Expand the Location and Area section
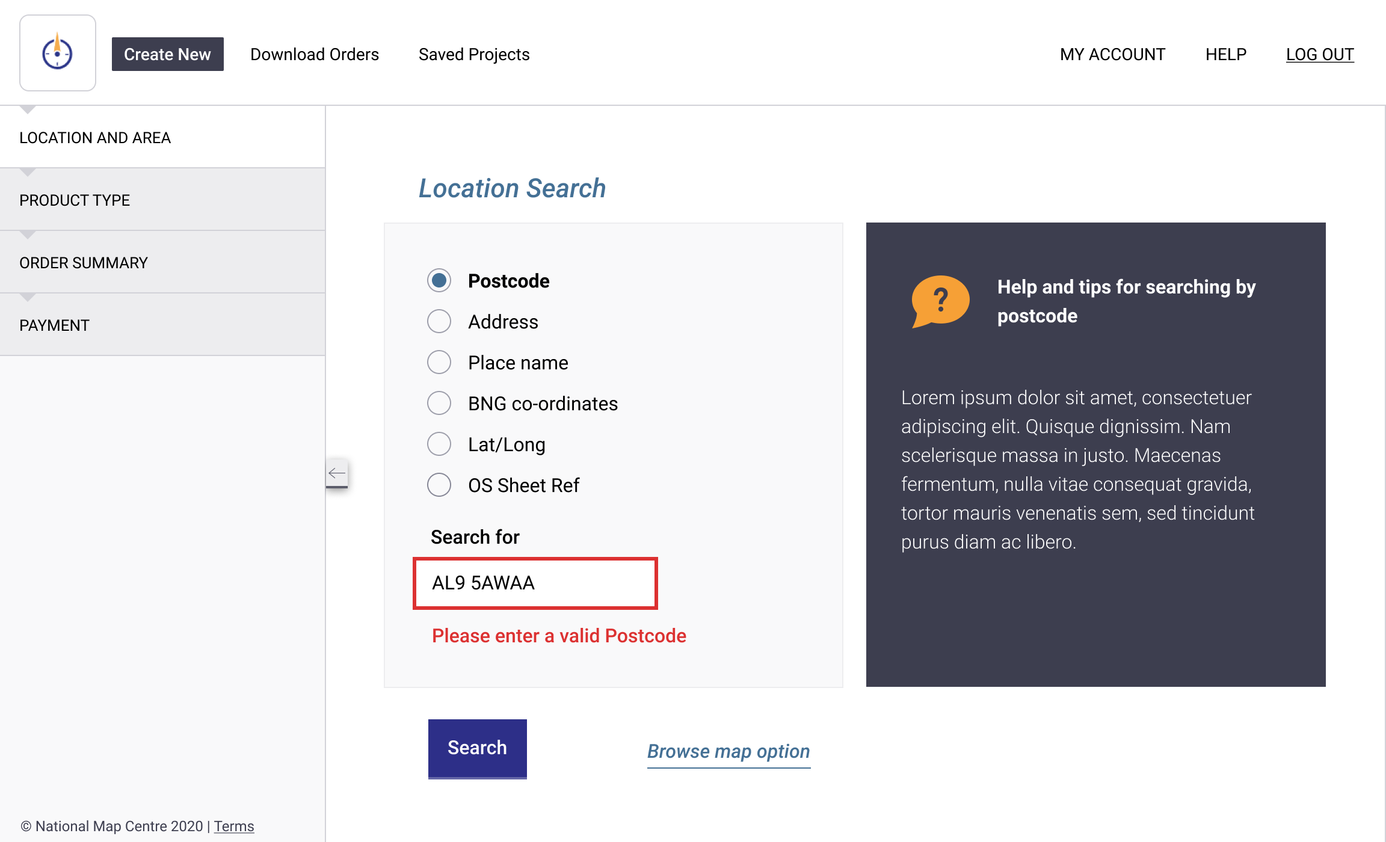The image size is (1386, 842). (x=95, y=138)
